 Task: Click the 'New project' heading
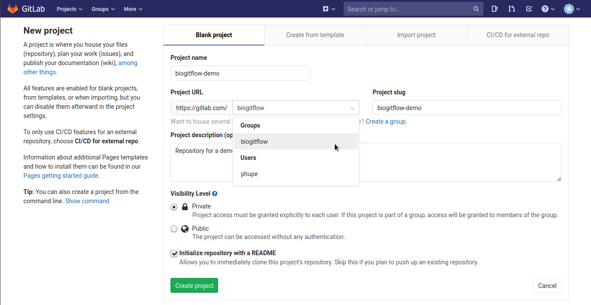pyautogui.click(x=48, y=31)
